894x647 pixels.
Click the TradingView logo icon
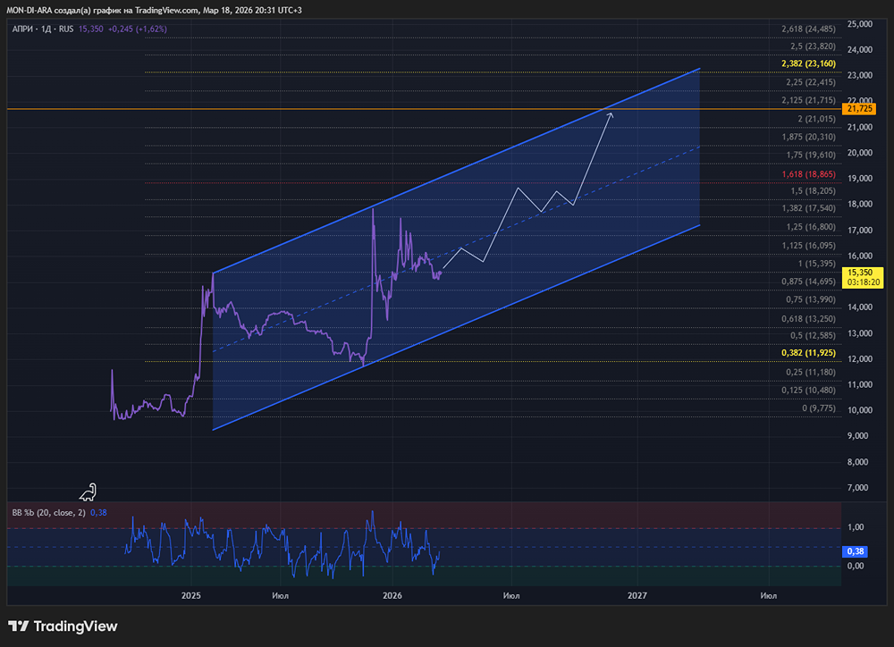tap(18, 626)
